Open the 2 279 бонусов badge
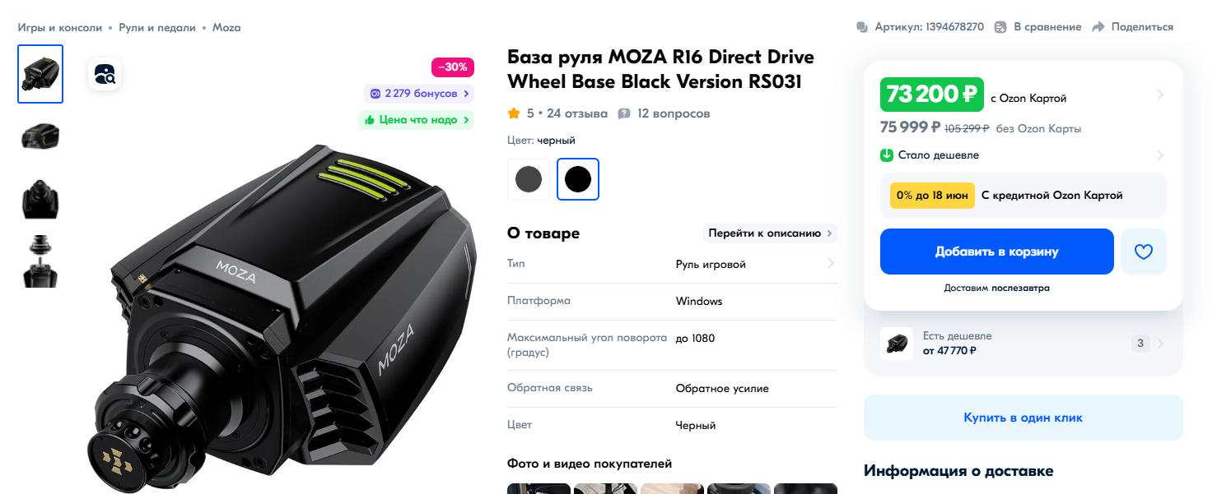The image size is (1217, 494). click(419, 94)
